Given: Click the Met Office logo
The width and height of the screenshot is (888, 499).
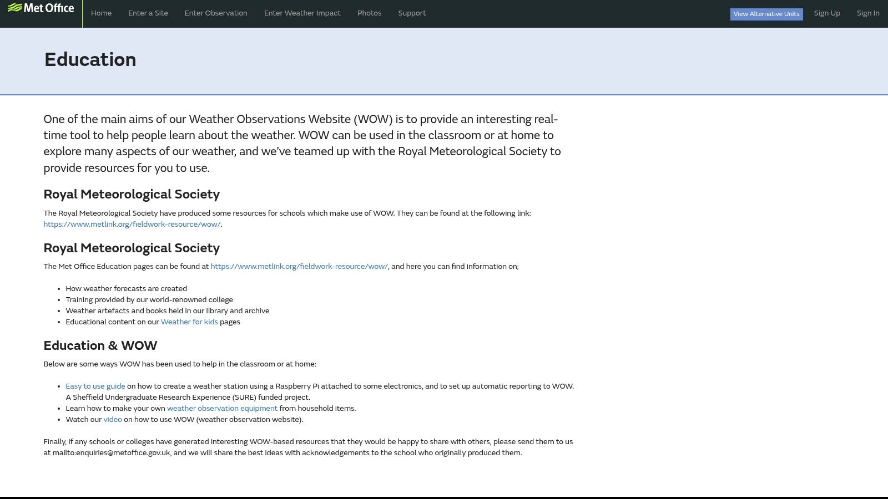Looking at the screenshot, I should 41,8.
